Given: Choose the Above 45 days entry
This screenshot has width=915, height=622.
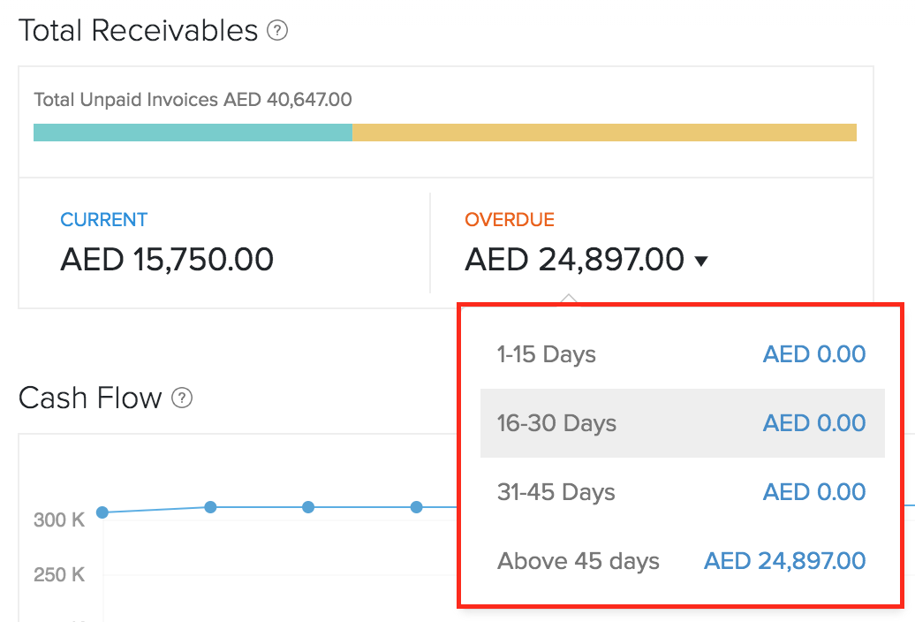Looking at the screenshot, I should (578, 560).
